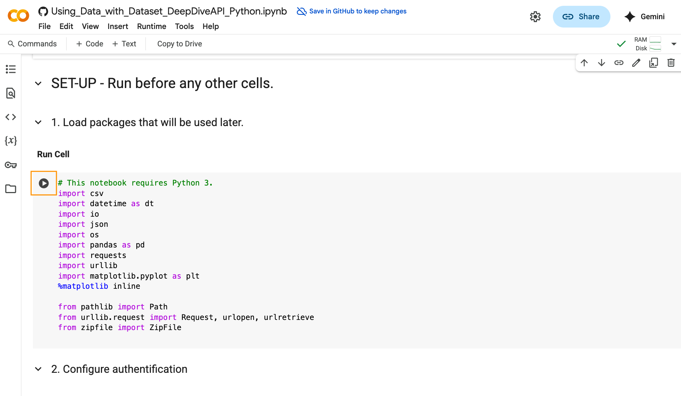
Task: Open the secrets key panel
Action: (11, 165)
